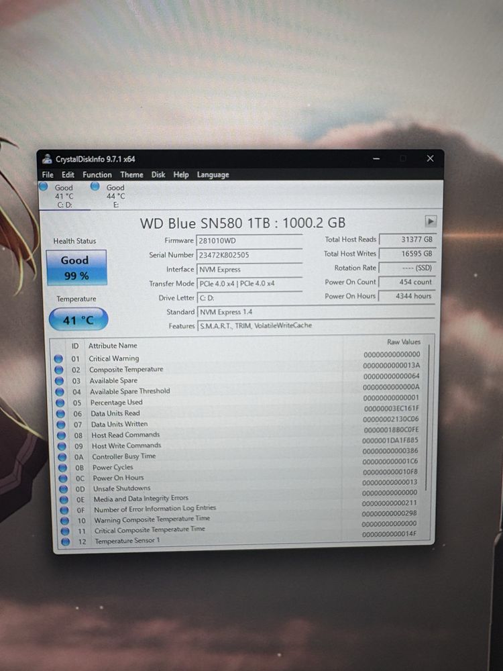Click the Transfer Mode field
The width and height of the screenshot is (503, 671).
(x=249, y=284)
